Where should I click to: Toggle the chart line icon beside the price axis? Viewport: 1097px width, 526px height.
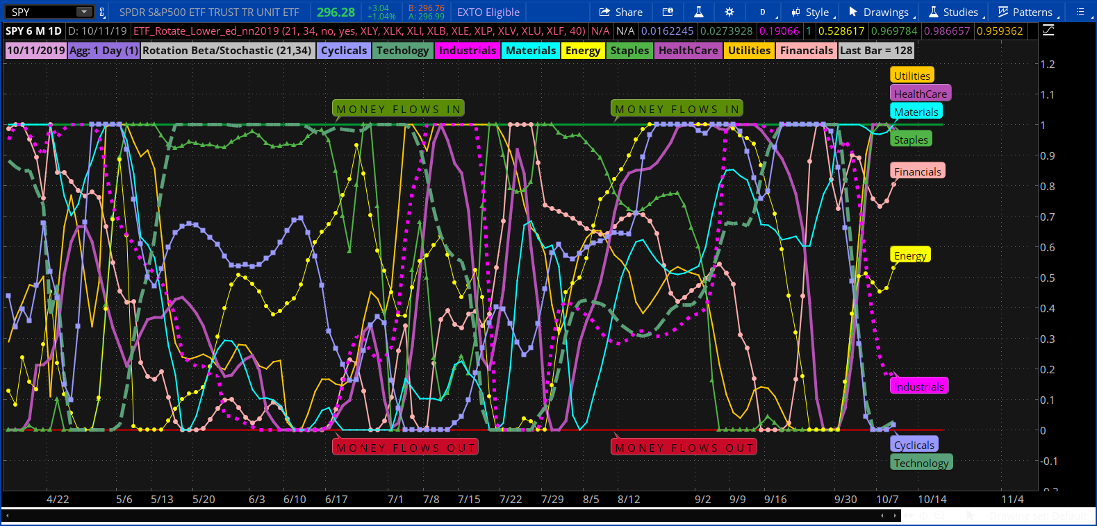point(1048,31)
